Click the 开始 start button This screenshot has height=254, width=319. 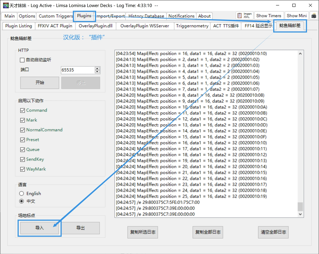point(40,83)
